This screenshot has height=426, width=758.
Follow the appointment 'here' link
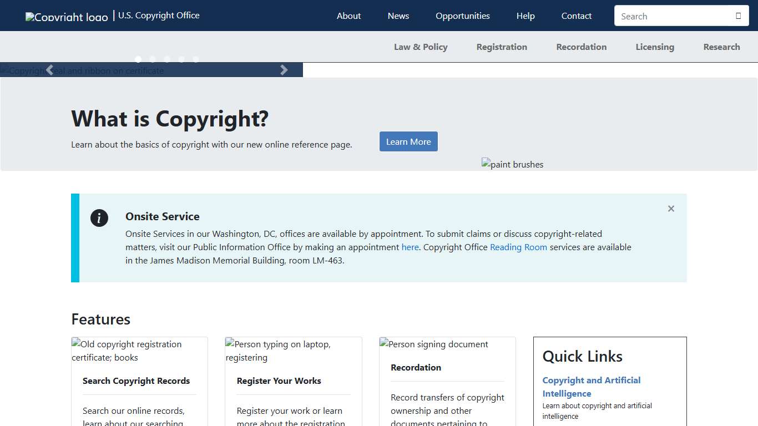(x=410, y=247)
